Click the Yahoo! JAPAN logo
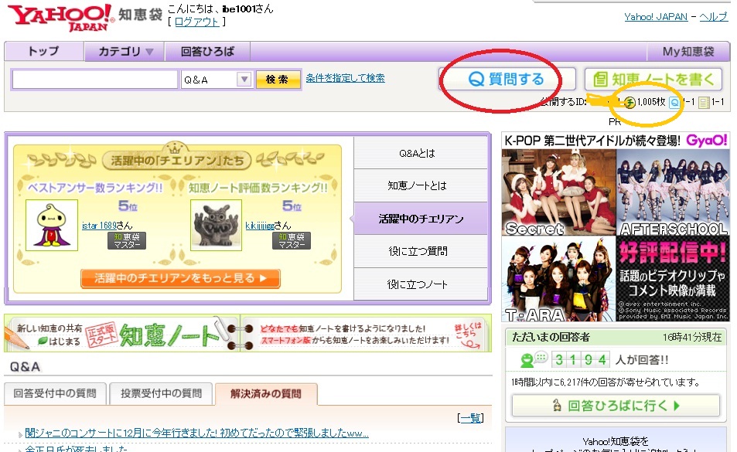Screen dimensions: 737x452 [x=60, y=18]
